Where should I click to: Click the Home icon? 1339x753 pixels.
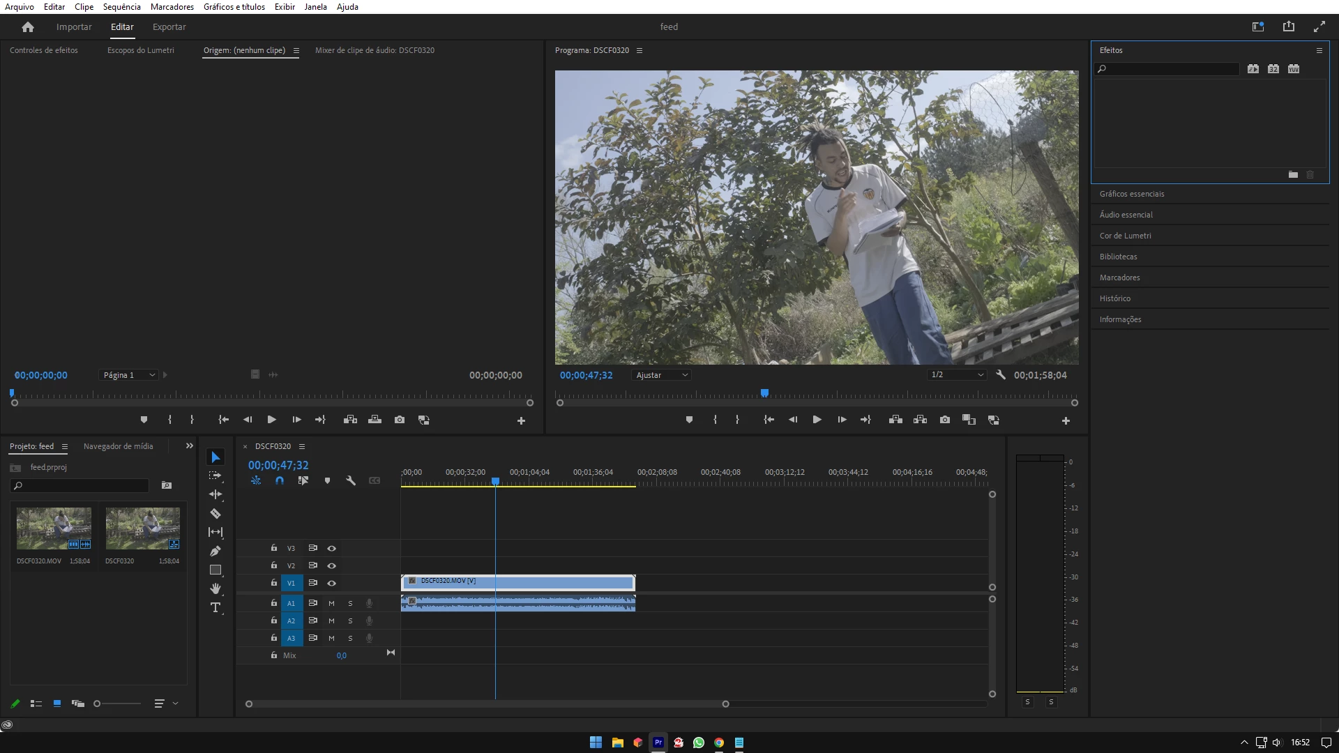coord(28,27)
